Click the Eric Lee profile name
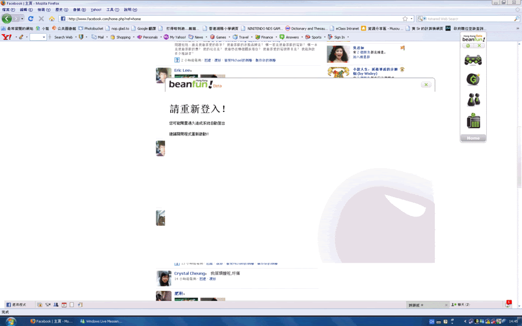522x326 pixels. 182,70
